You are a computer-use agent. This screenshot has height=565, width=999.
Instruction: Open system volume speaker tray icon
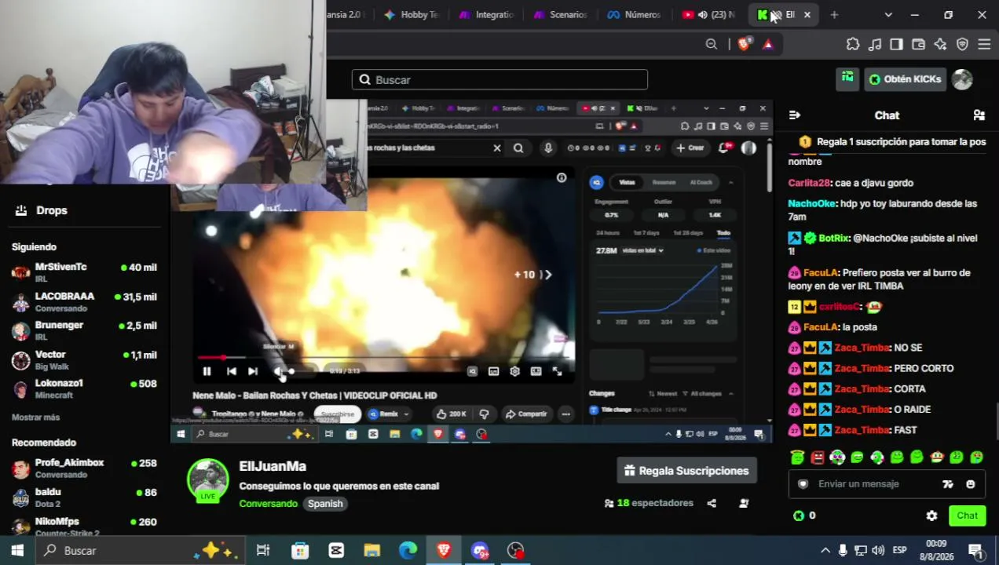point(878,551)
